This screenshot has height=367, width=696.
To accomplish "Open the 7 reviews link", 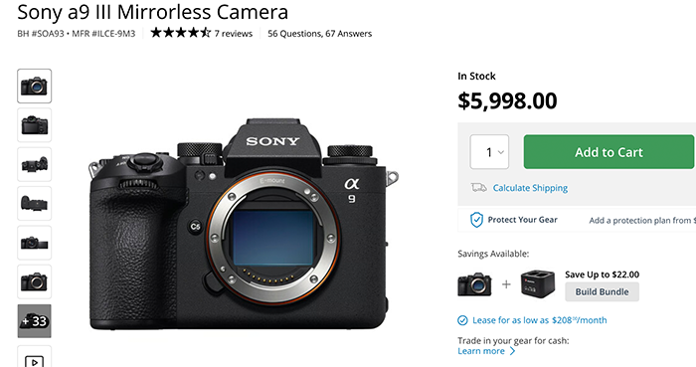I will click(x=234, y=34).
